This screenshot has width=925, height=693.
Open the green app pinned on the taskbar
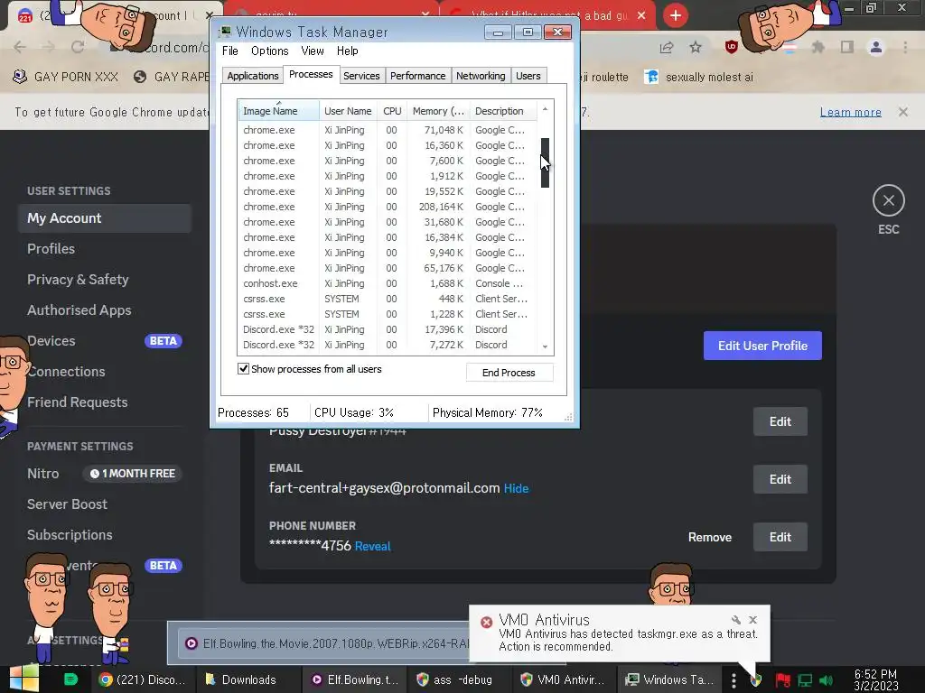point(70,679)
